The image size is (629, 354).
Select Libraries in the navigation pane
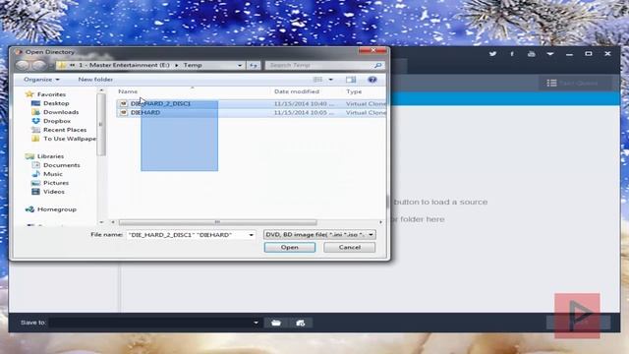[x=50, y=156]
